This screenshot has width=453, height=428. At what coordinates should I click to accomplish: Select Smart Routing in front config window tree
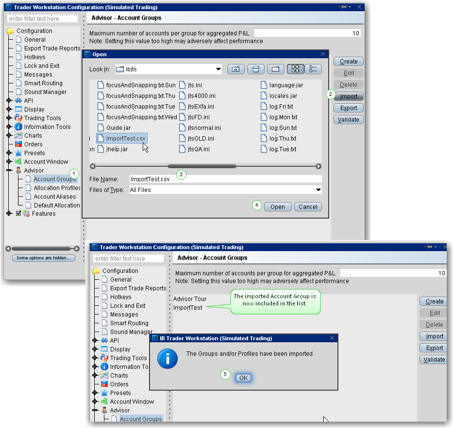click(129, 323)
